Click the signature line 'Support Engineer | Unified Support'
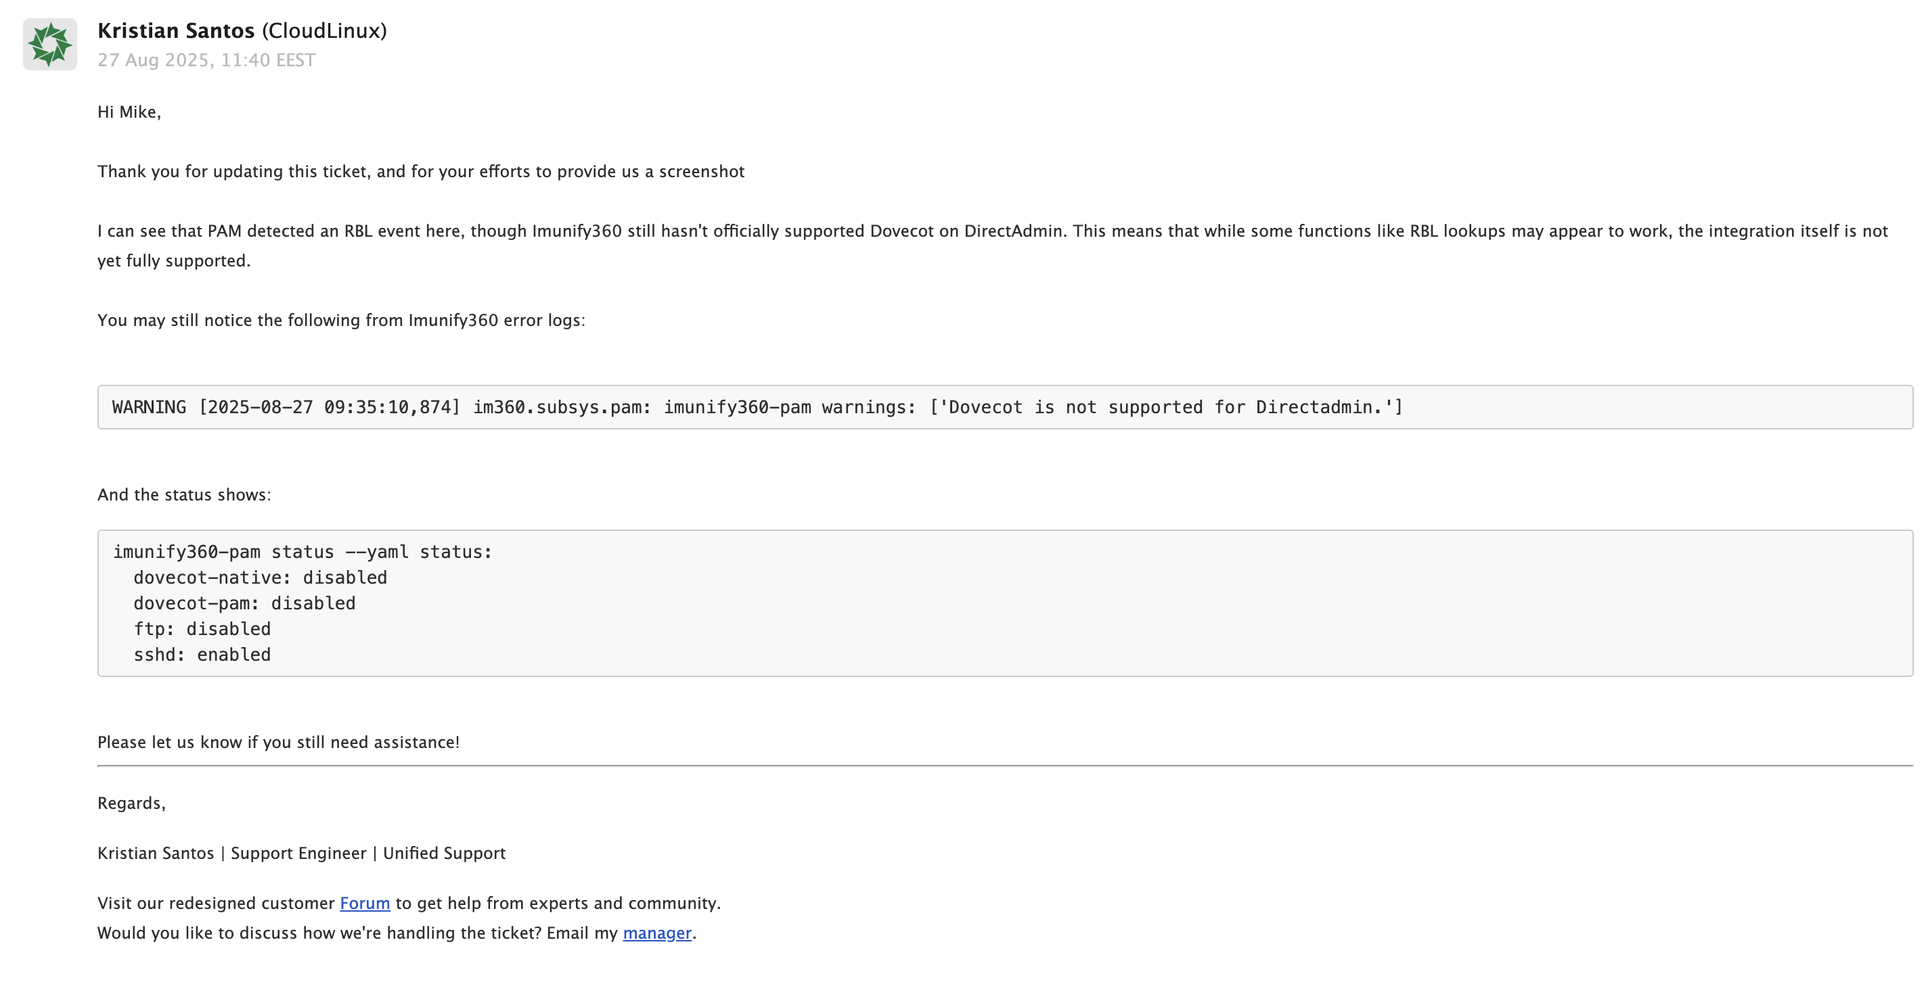1926x982 pixels. coord(368,854)
